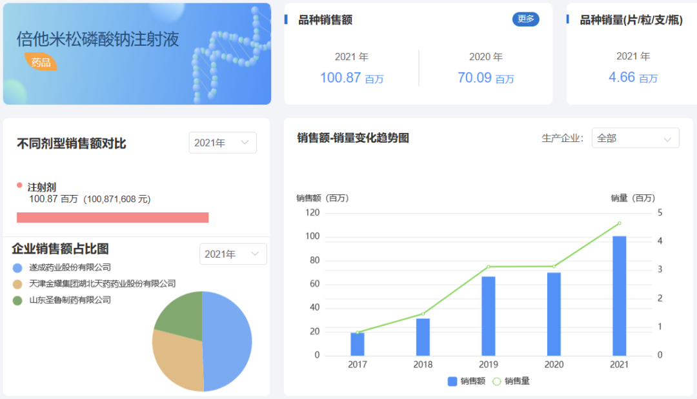Click the 更多 button in 品种销售额
Image resolution: width=697 pixels, height=399 pixels.
click(x=525, y=19)
